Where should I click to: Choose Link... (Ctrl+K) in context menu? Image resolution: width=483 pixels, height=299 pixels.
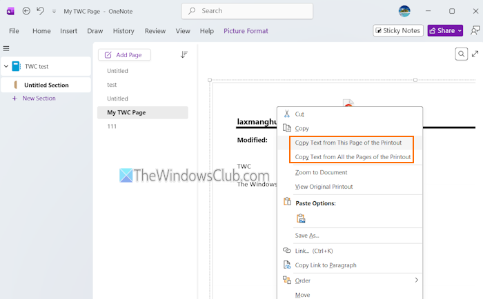350,251
